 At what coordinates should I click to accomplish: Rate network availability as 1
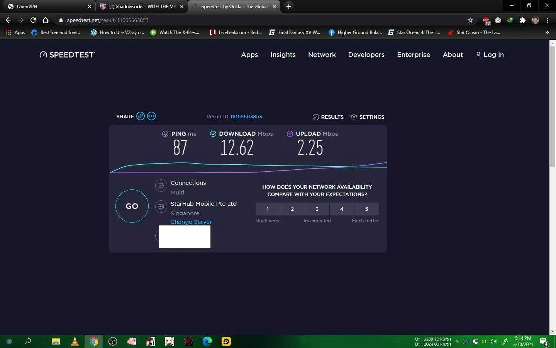(x=268, y=209)
